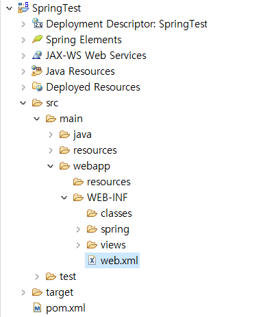Screen dimensions: 276x317
Task: Click the resources folder icon under main
Action: pyautogui.click(x=64, y=150)
